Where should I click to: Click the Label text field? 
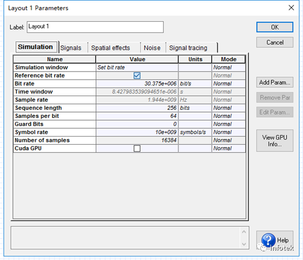(x=95, y=27)
